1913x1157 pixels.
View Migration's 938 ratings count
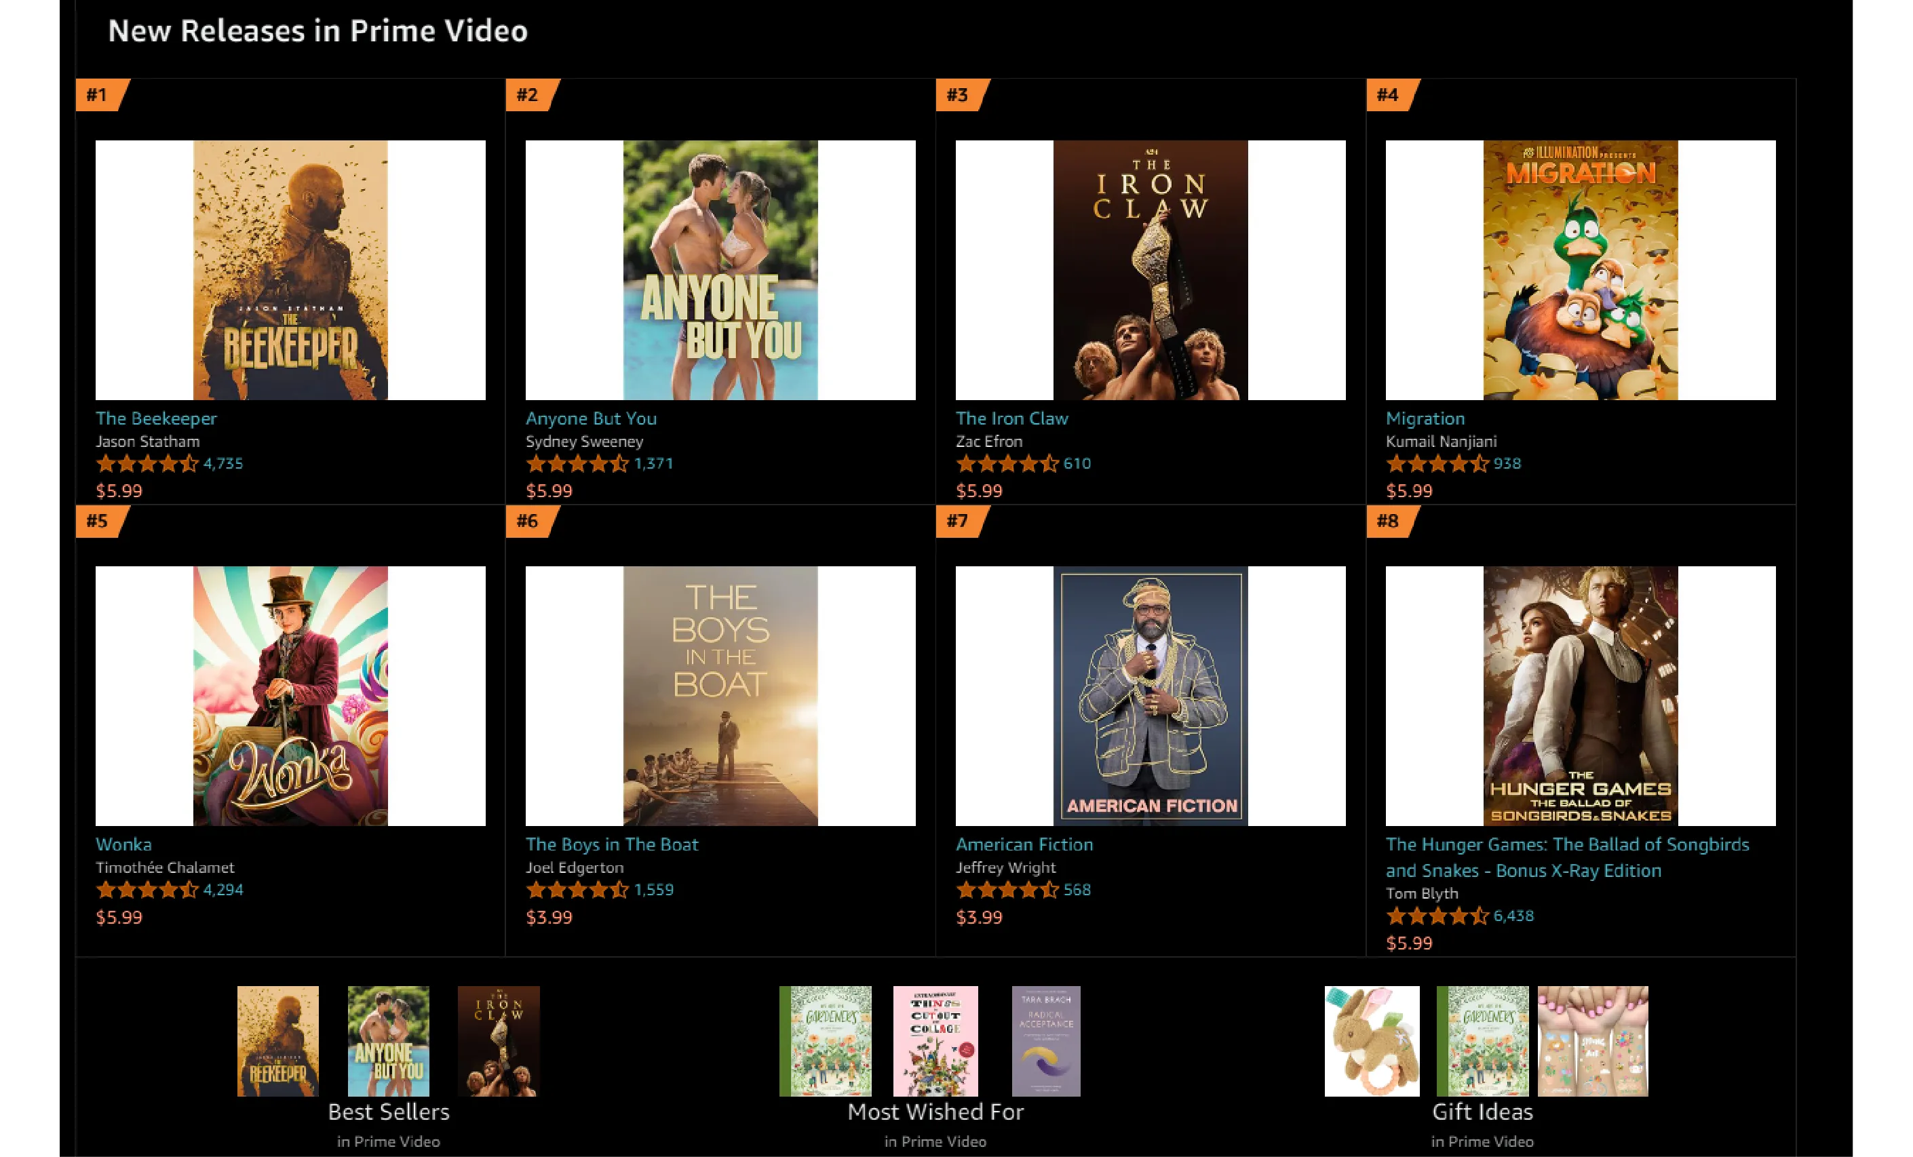pyautogui.click(x=1507, y=464)
